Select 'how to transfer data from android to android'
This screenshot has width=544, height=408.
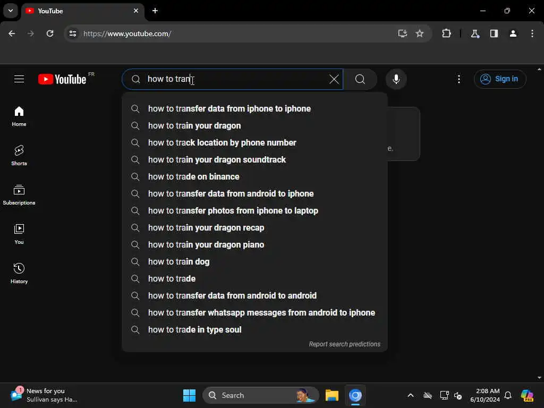click(254, 295)
